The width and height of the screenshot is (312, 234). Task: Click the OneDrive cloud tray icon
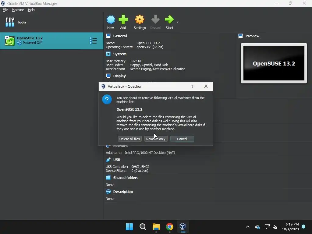[x=257, y=227]
